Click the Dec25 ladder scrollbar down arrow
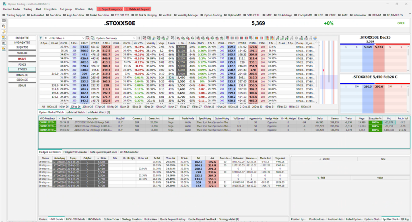Image resolution: width=412 pixels, height=222 pixels. (408, 70)
